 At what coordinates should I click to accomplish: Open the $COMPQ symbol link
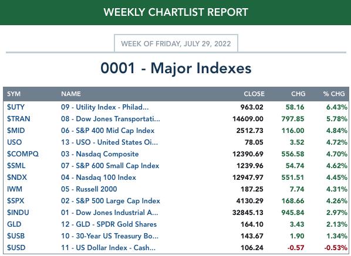(x=23, y=154)
